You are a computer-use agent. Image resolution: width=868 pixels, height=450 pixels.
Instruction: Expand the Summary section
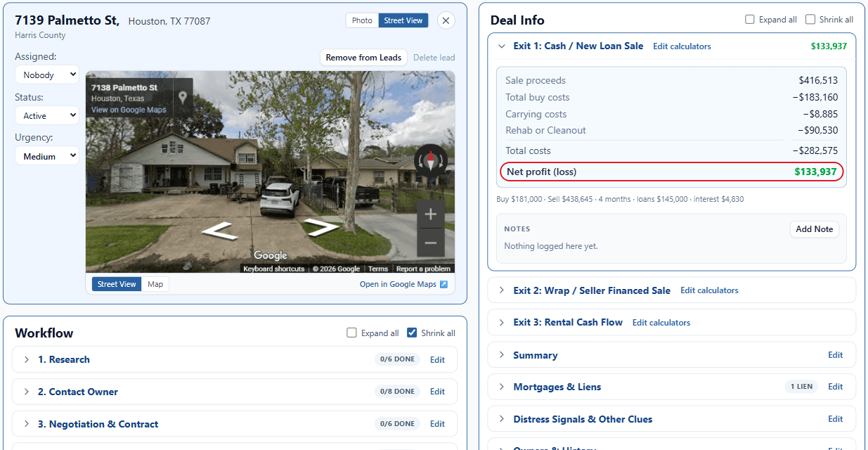coord(501,355)
